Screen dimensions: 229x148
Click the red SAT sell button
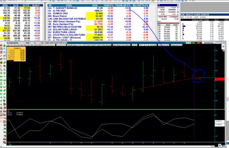199,43
